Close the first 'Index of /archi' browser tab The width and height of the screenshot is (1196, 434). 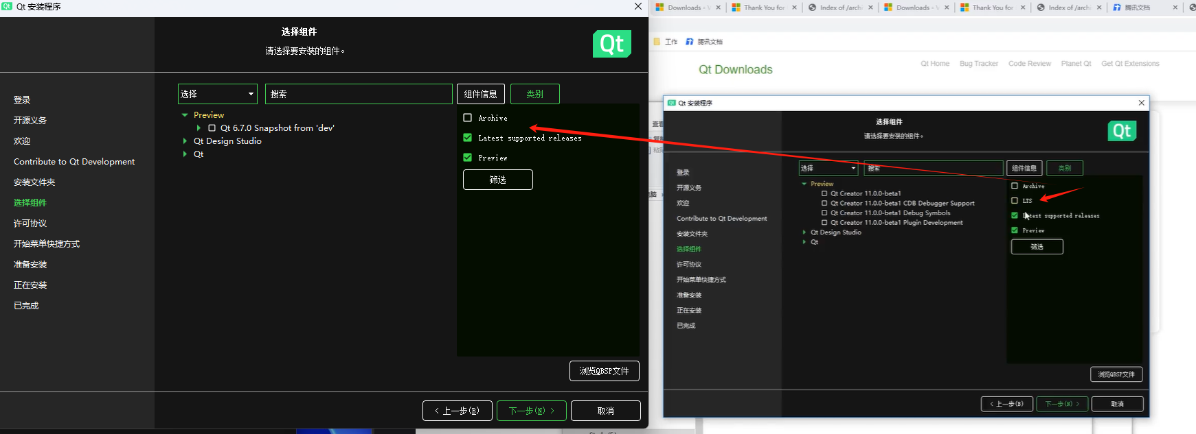pos(871,8)
